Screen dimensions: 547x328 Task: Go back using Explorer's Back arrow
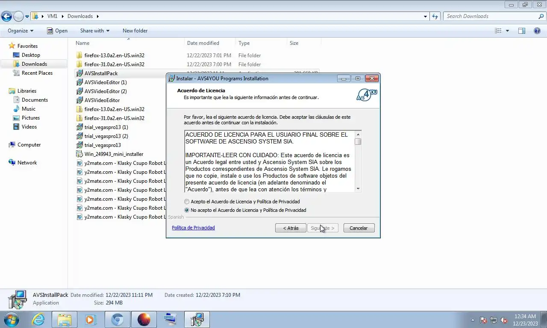[6, 16]
